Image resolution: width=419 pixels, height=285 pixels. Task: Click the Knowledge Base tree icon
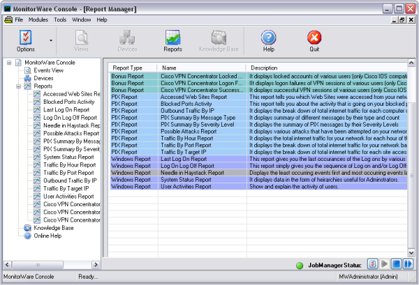(x=27, y=228)
